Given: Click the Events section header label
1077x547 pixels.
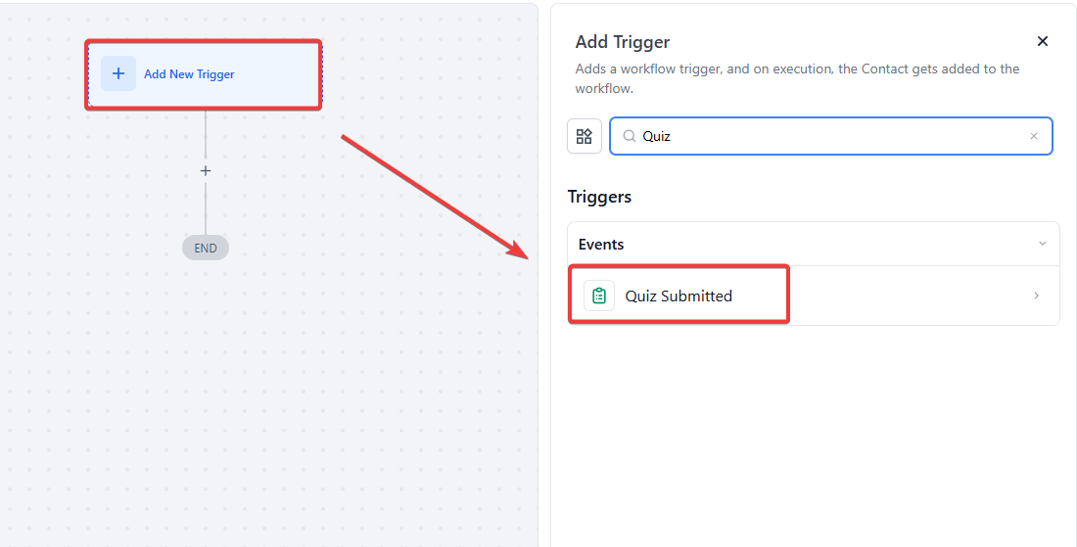Looking at the screenshot, I should pyautogui.click(x=601, y=244).
